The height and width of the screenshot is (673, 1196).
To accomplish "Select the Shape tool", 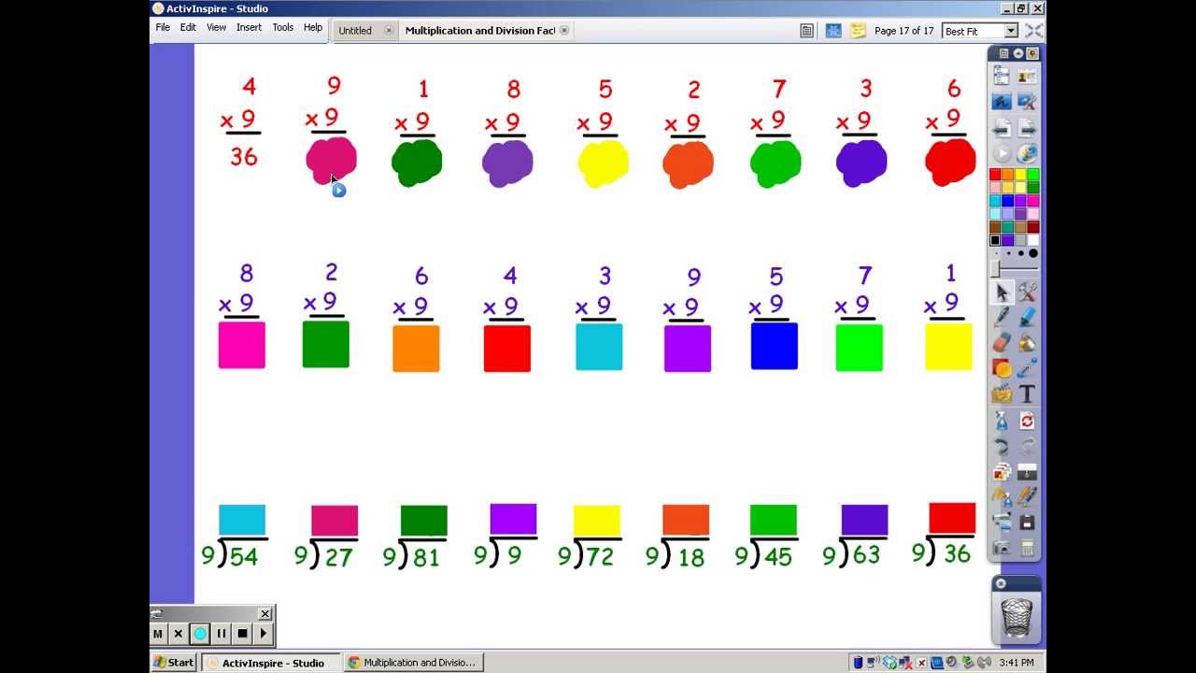I will click(1002, 367).
